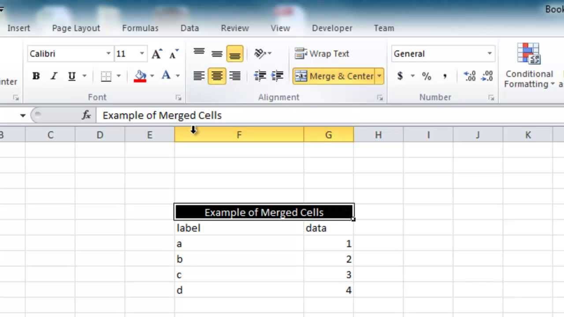Open the Number dialog launcher
This screenshot has width=564, height=317.
tap(491, 98)
